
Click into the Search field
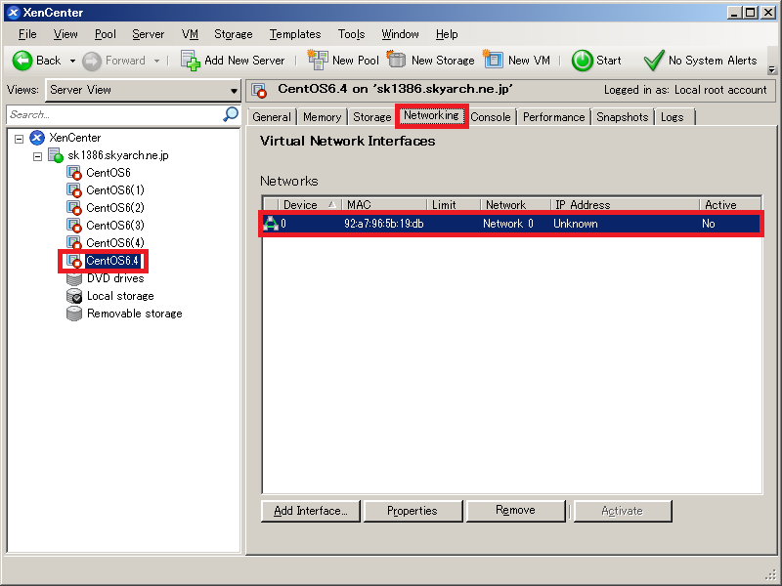click(x=115, y=115)
